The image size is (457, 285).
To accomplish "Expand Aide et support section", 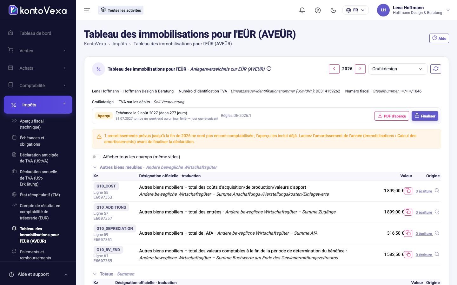I will (38, 274).
